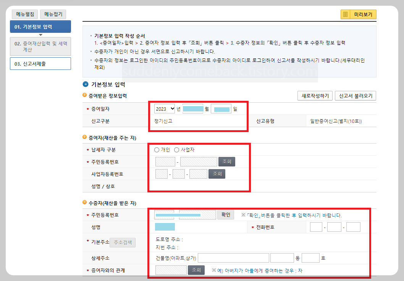Expand the menu with 메뉴펼침
The height and width of the screenshot is (281, 404).
tap(24, 14)
